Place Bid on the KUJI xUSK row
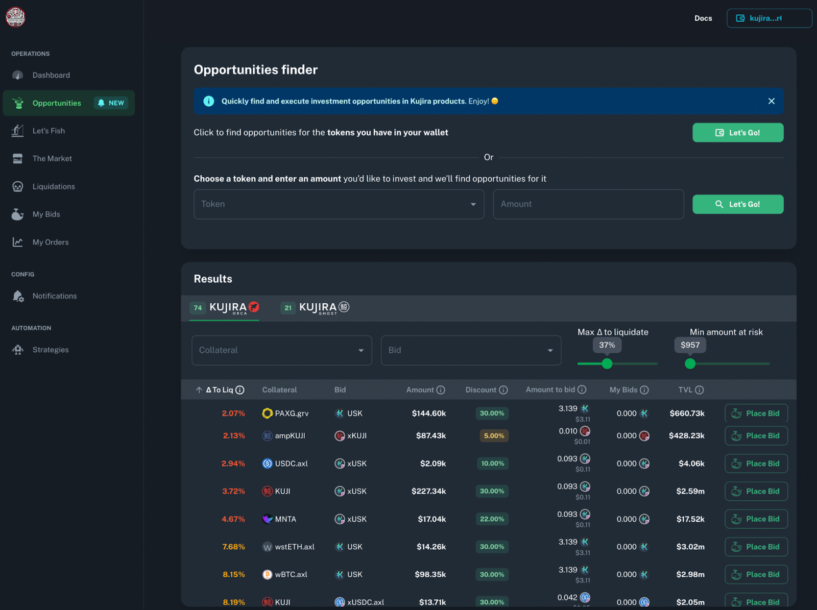 [756, 491]
